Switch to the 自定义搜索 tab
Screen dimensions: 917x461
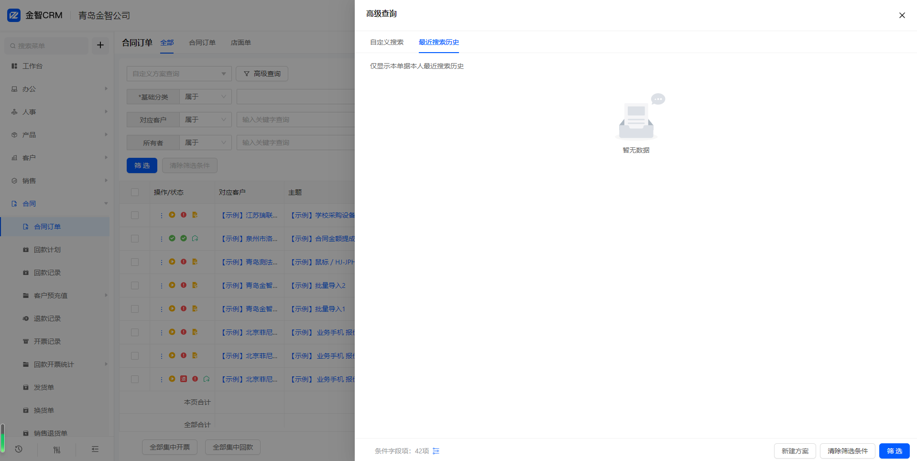coord(387,42)
